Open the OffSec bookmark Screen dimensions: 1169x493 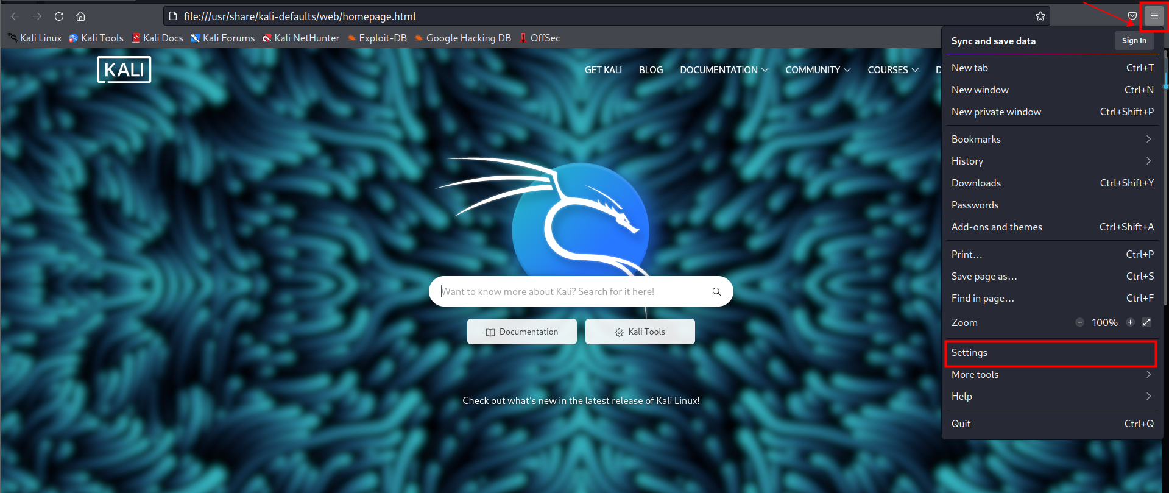pos(540,38)
